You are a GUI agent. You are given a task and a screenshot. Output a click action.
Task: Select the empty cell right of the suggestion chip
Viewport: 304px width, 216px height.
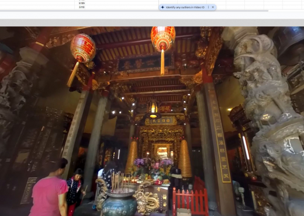[x=235, y=7]
